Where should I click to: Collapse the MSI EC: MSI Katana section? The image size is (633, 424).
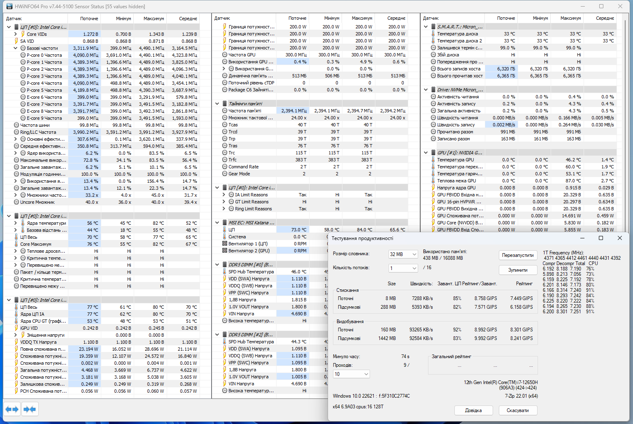tap(217, 223)
